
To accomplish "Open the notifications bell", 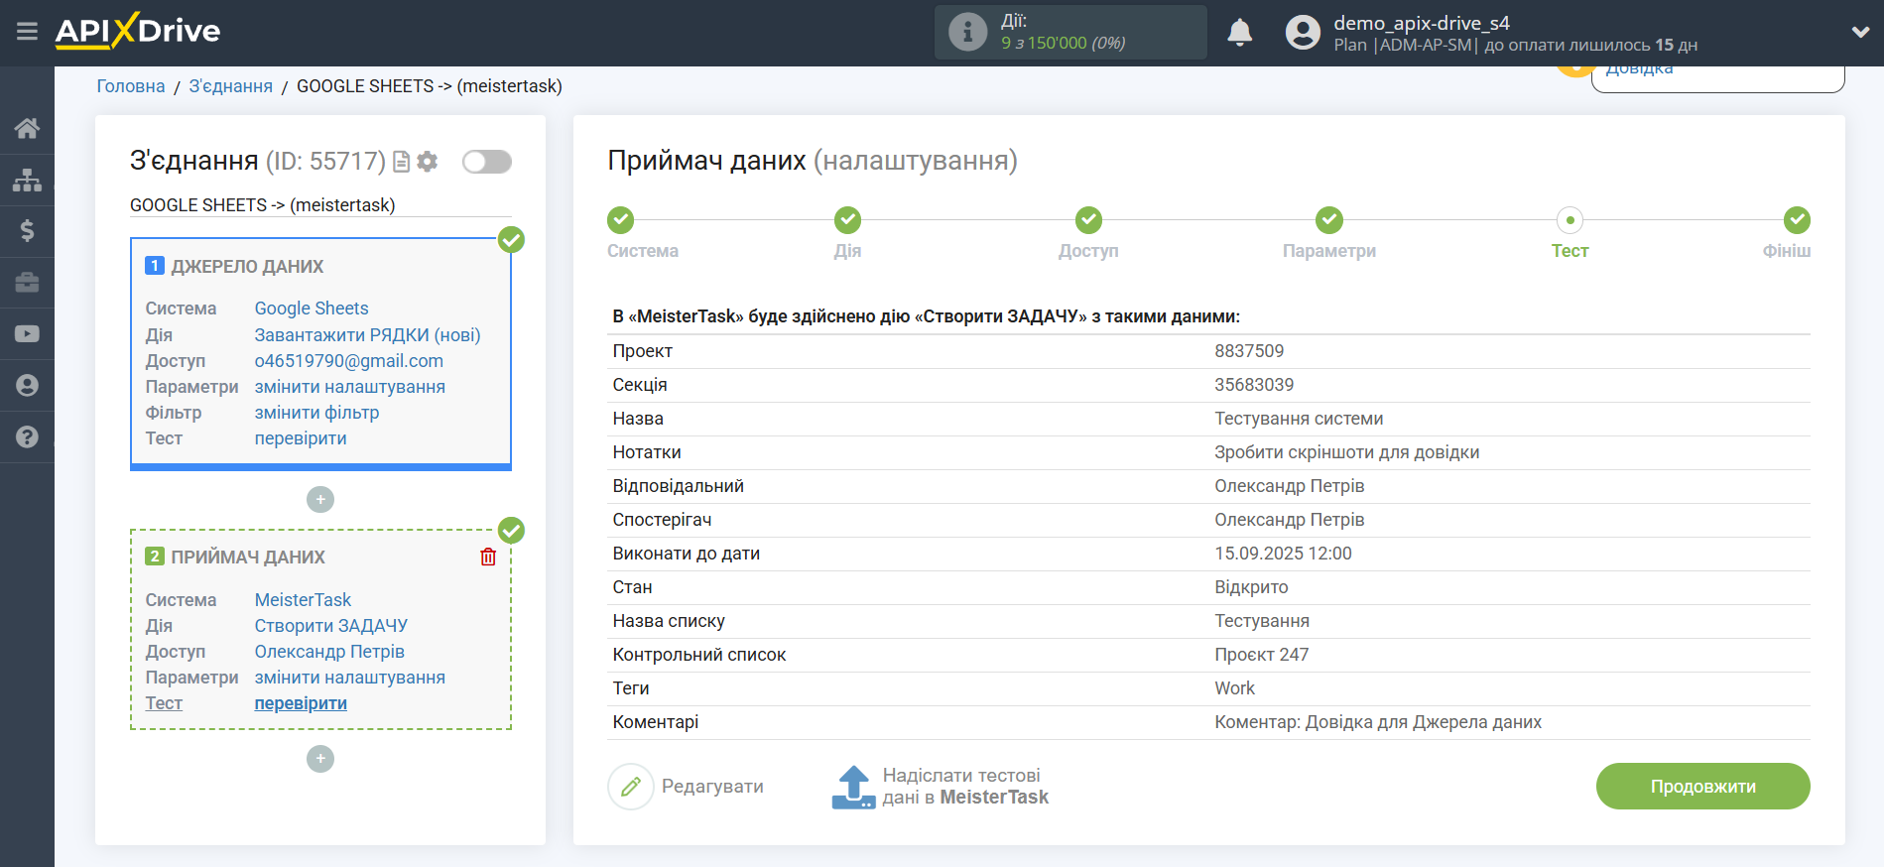I will point(1239,33).
